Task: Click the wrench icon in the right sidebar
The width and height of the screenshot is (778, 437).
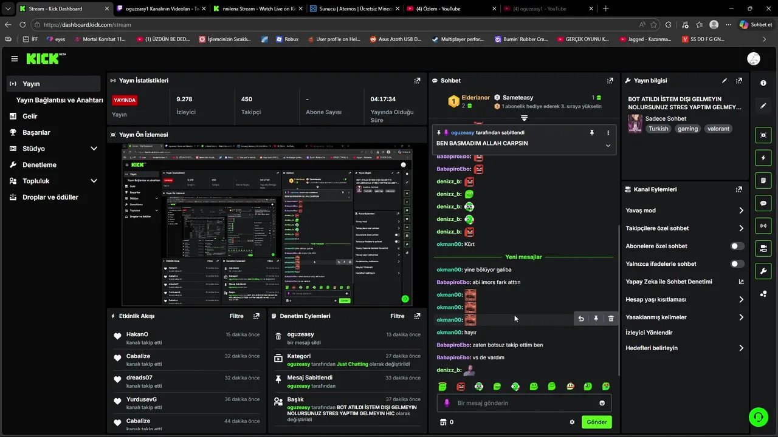Action: point(763,271)
